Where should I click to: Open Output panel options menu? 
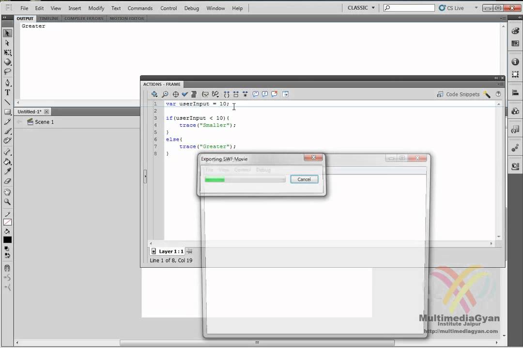pos(503,19)
